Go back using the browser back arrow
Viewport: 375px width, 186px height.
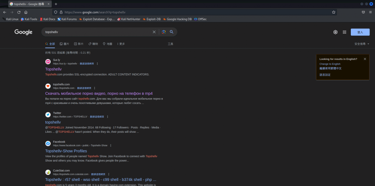click(5, 12)
